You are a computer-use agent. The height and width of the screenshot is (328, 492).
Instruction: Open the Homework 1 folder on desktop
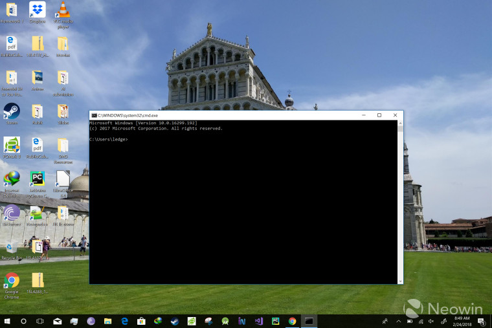point(12,12)
